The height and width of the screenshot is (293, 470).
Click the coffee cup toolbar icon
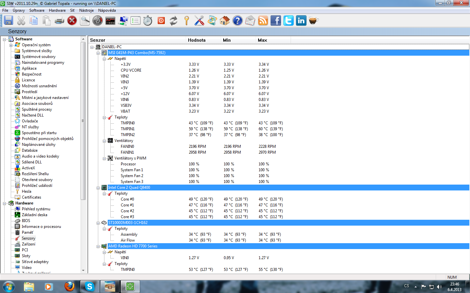pyautogui.click(x=313, y=21)
